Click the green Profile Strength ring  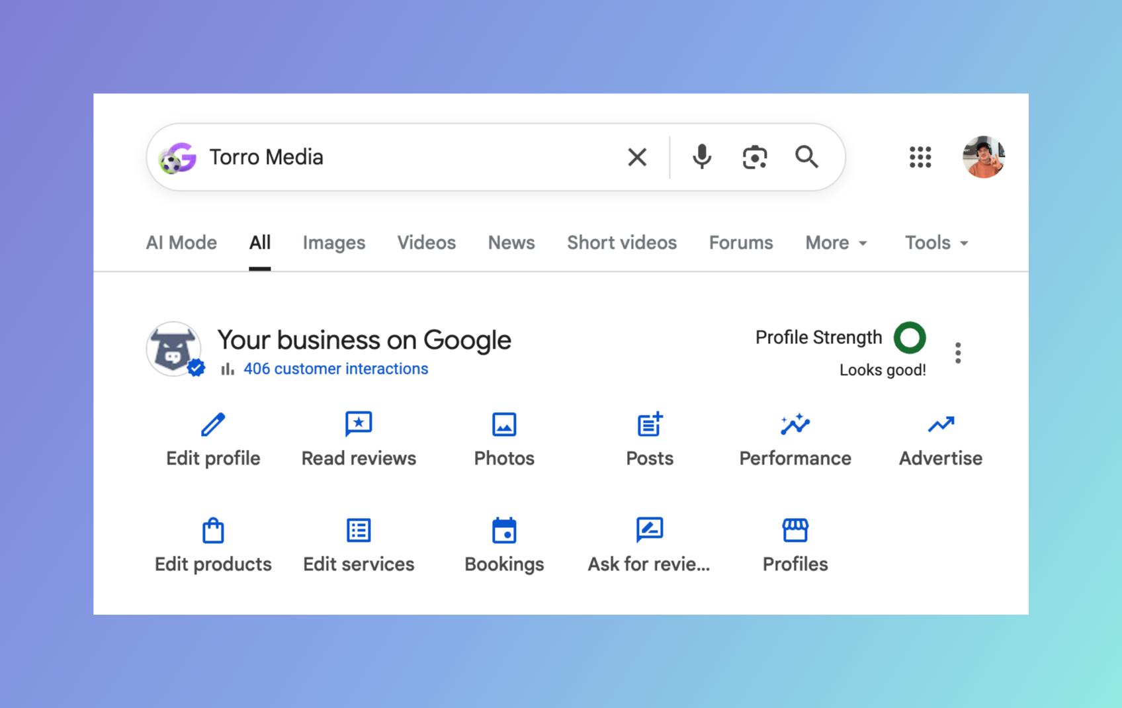click(910, 337)
